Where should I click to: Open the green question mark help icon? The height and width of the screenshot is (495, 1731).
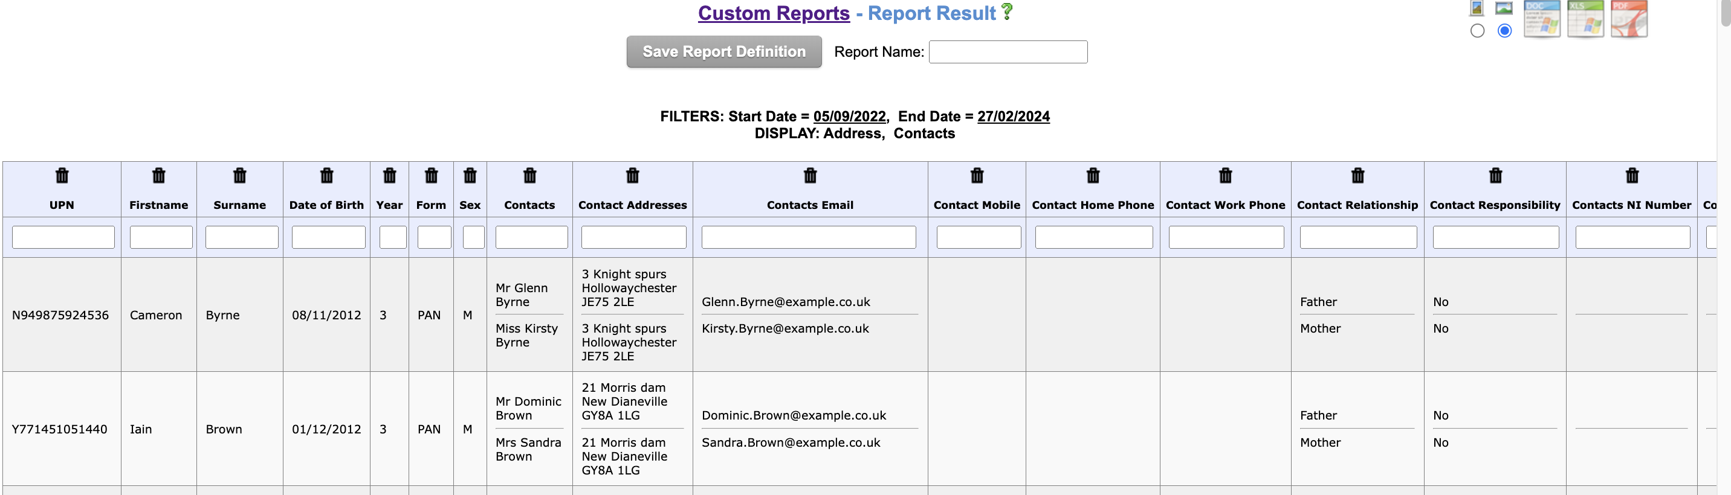tap(1006, 11)
